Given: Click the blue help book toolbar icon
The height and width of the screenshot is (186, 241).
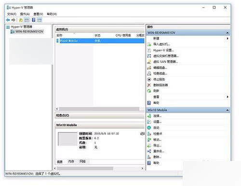Looking at the screenshot, I should coord(34,20).
